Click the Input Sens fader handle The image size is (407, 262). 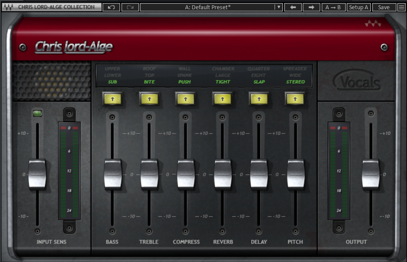click(x=37, y=174)
